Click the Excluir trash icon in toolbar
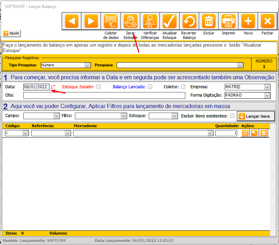Screen dimensions: 279x245 click(209, 22)
